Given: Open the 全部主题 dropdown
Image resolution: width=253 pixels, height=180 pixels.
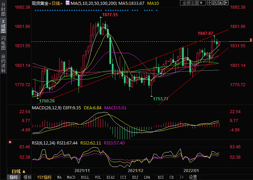Looking at the screenshot, I should (193, 3).
